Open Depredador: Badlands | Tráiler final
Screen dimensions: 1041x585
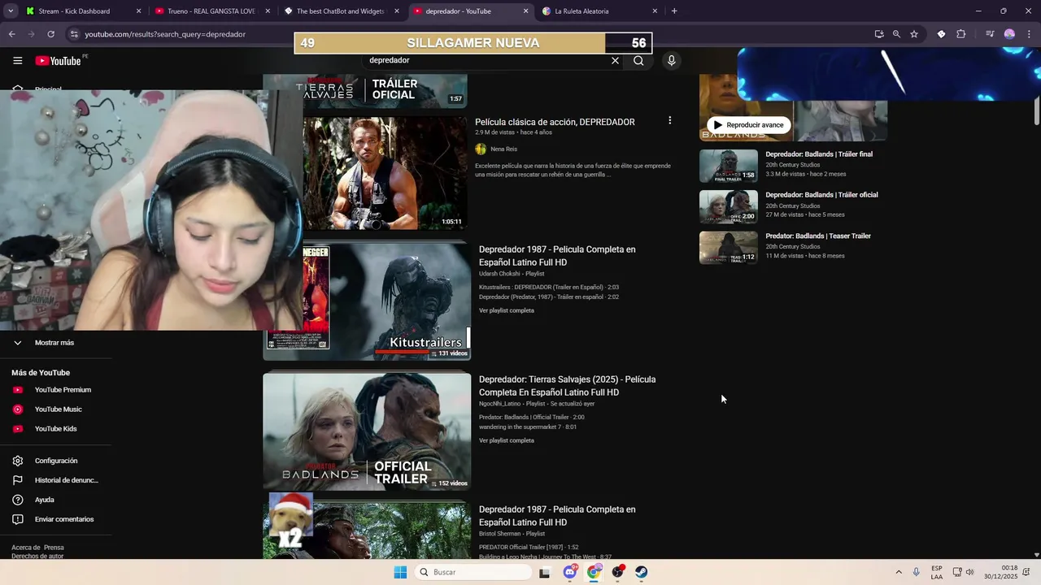[x=819, y=154]
